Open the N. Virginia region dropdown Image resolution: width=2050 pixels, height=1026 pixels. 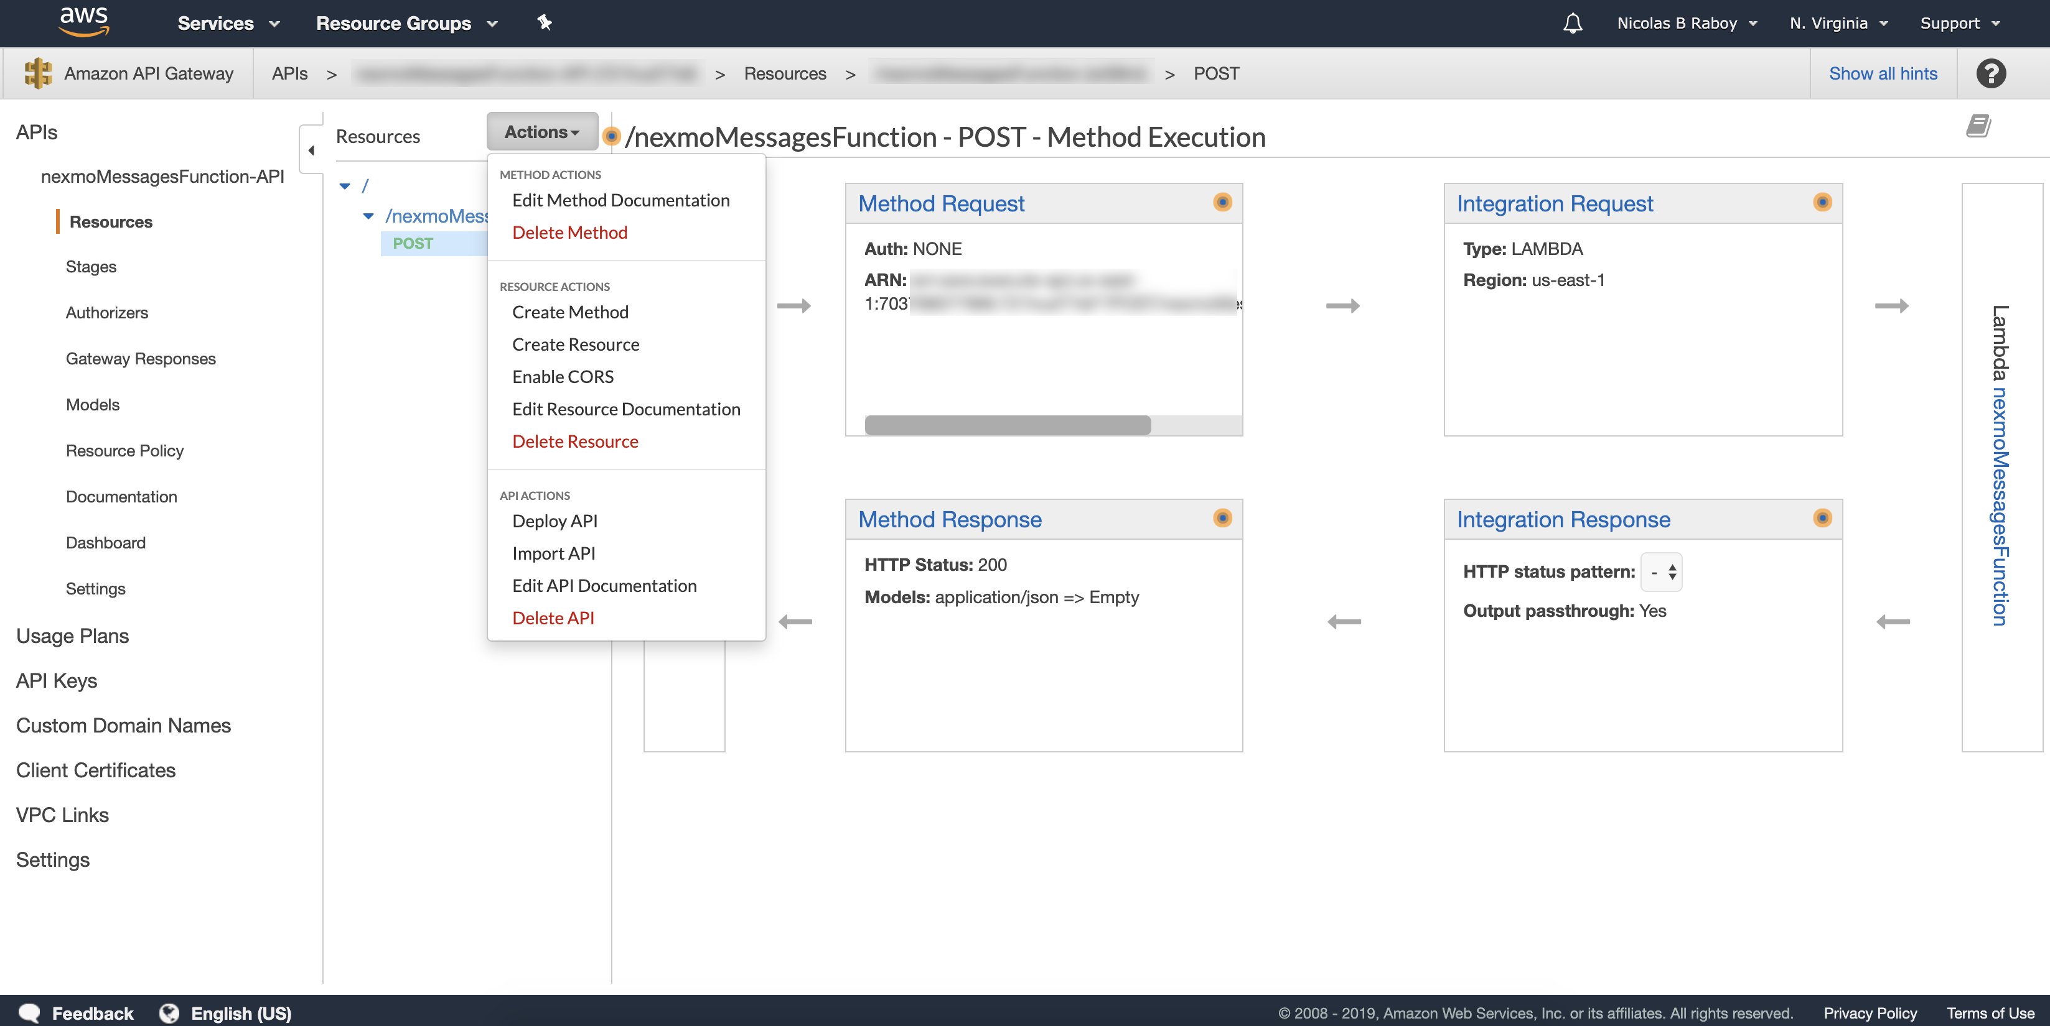coord(1838,23)
